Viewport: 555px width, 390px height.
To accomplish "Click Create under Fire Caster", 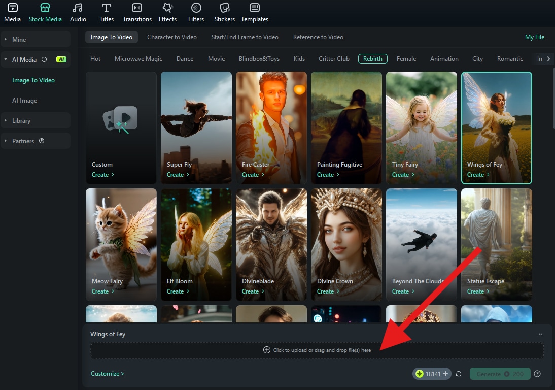I will coord(253,175).
